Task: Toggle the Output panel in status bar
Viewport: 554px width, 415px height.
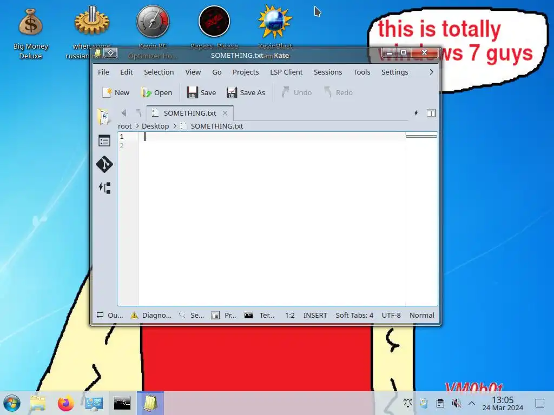Action: 109,315
